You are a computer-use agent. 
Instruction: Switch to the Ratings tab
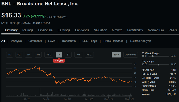point(28,30)
